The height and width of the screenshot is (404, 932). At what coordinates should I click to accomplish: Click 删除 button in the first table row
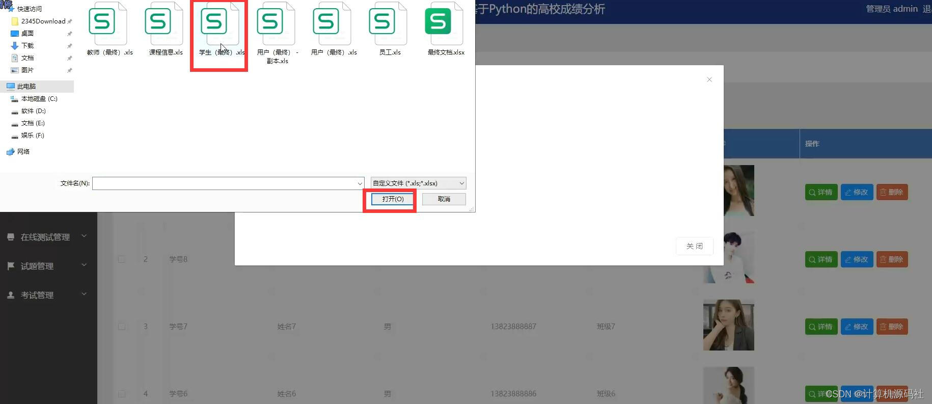click(892, 192)
